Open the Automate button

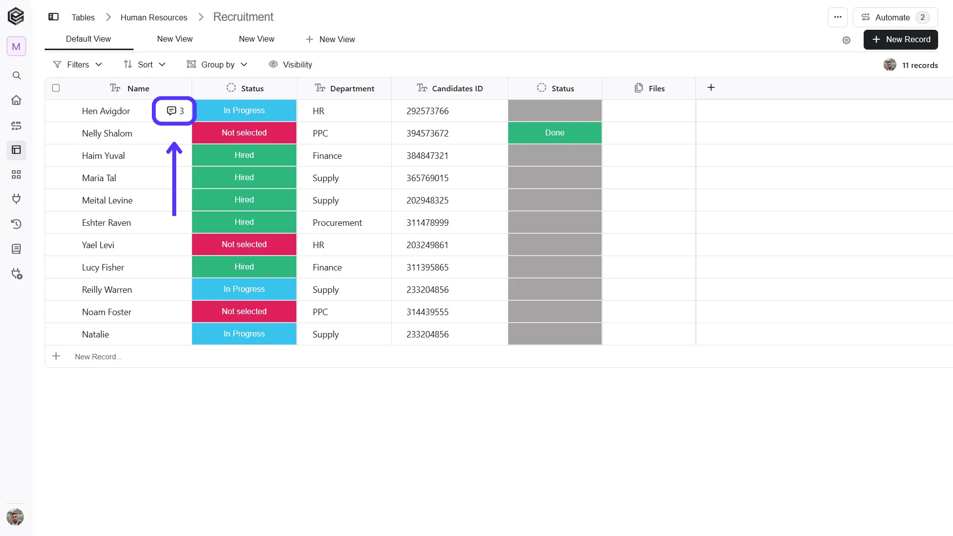click(895, 17)
